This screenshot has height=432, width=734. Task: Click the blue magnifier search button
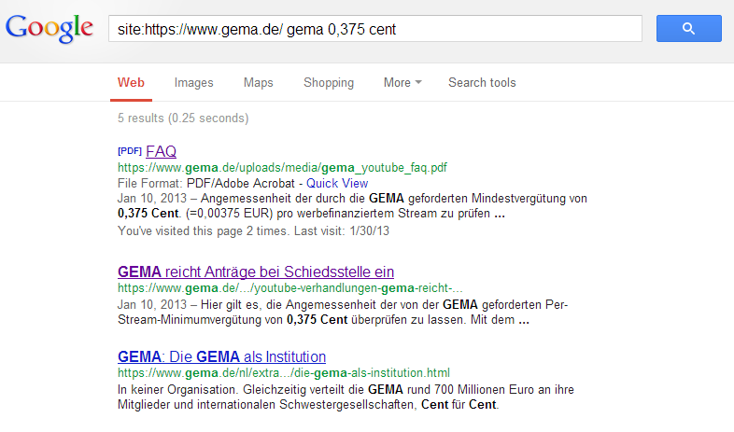[x=688, y=29]
